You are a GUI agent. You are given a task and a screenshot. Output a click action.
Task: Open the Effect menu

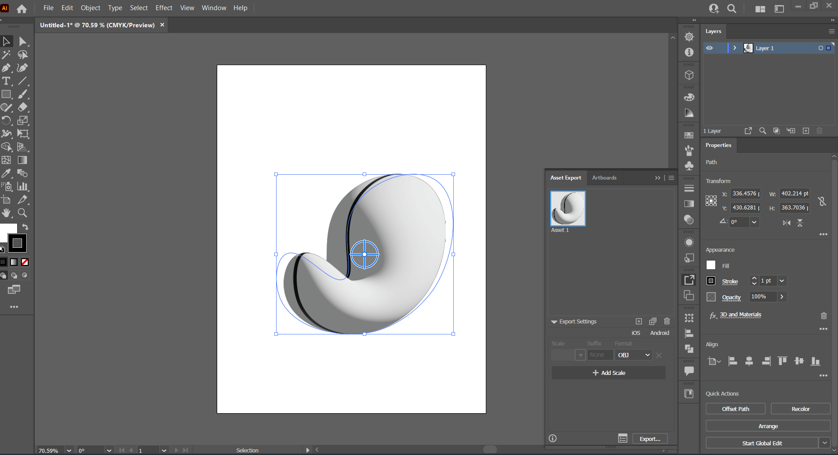164,7
